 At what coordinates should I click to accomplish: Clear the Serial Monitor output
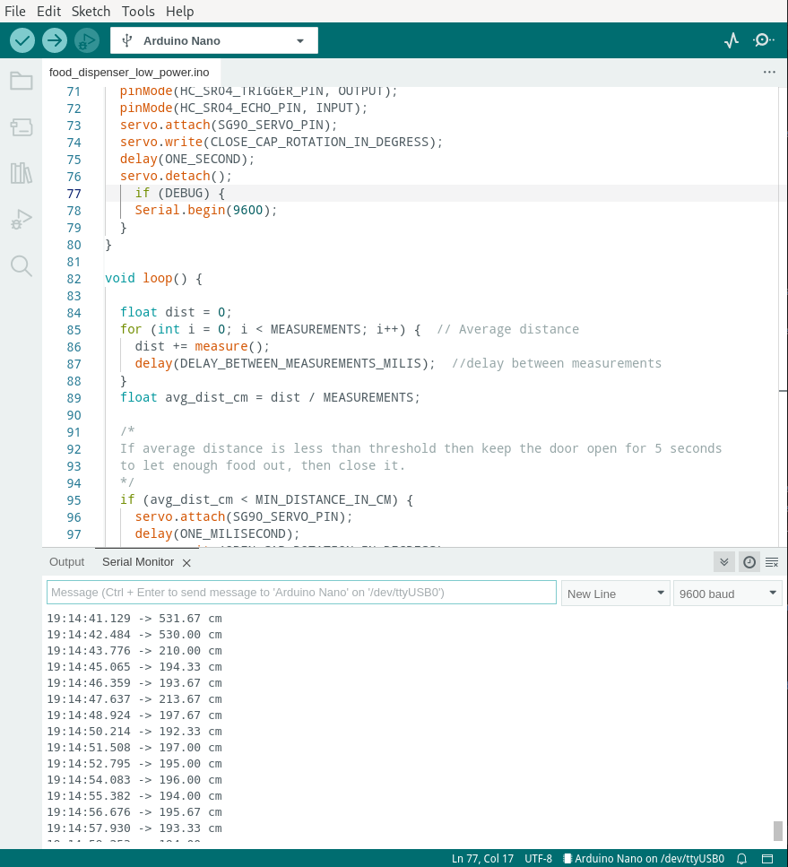click(771, 562)
